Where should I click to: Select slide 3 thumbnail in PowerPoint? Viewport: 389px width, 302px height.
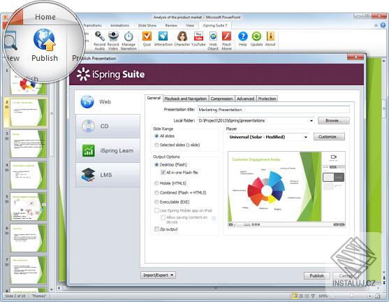click(x=28, y=143)
